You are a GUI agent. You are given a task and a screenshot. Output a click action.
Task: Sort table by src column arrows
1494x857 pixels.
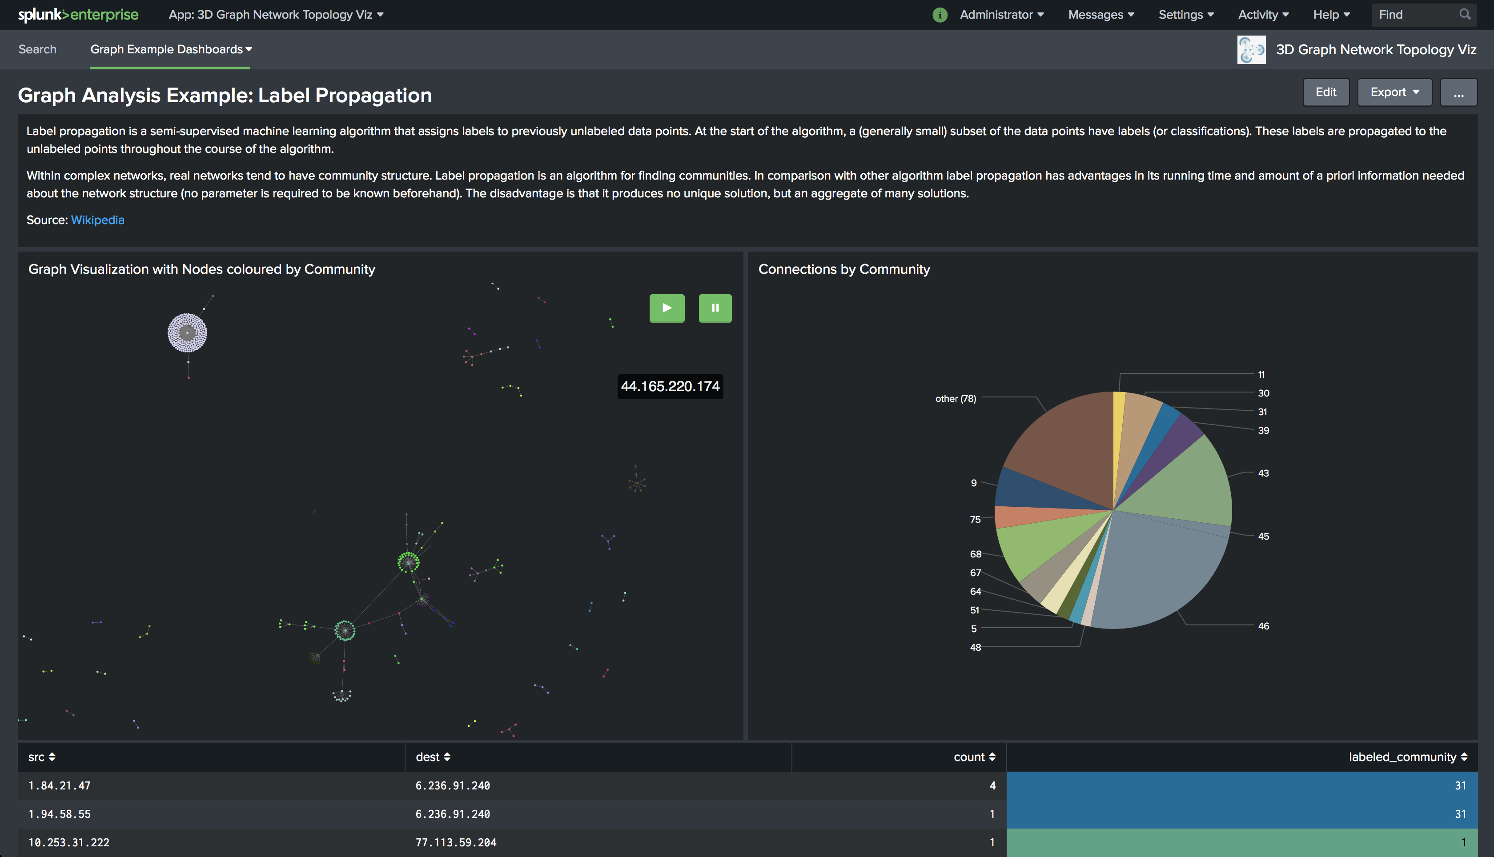pyautogui.click(x=52, y=757)
